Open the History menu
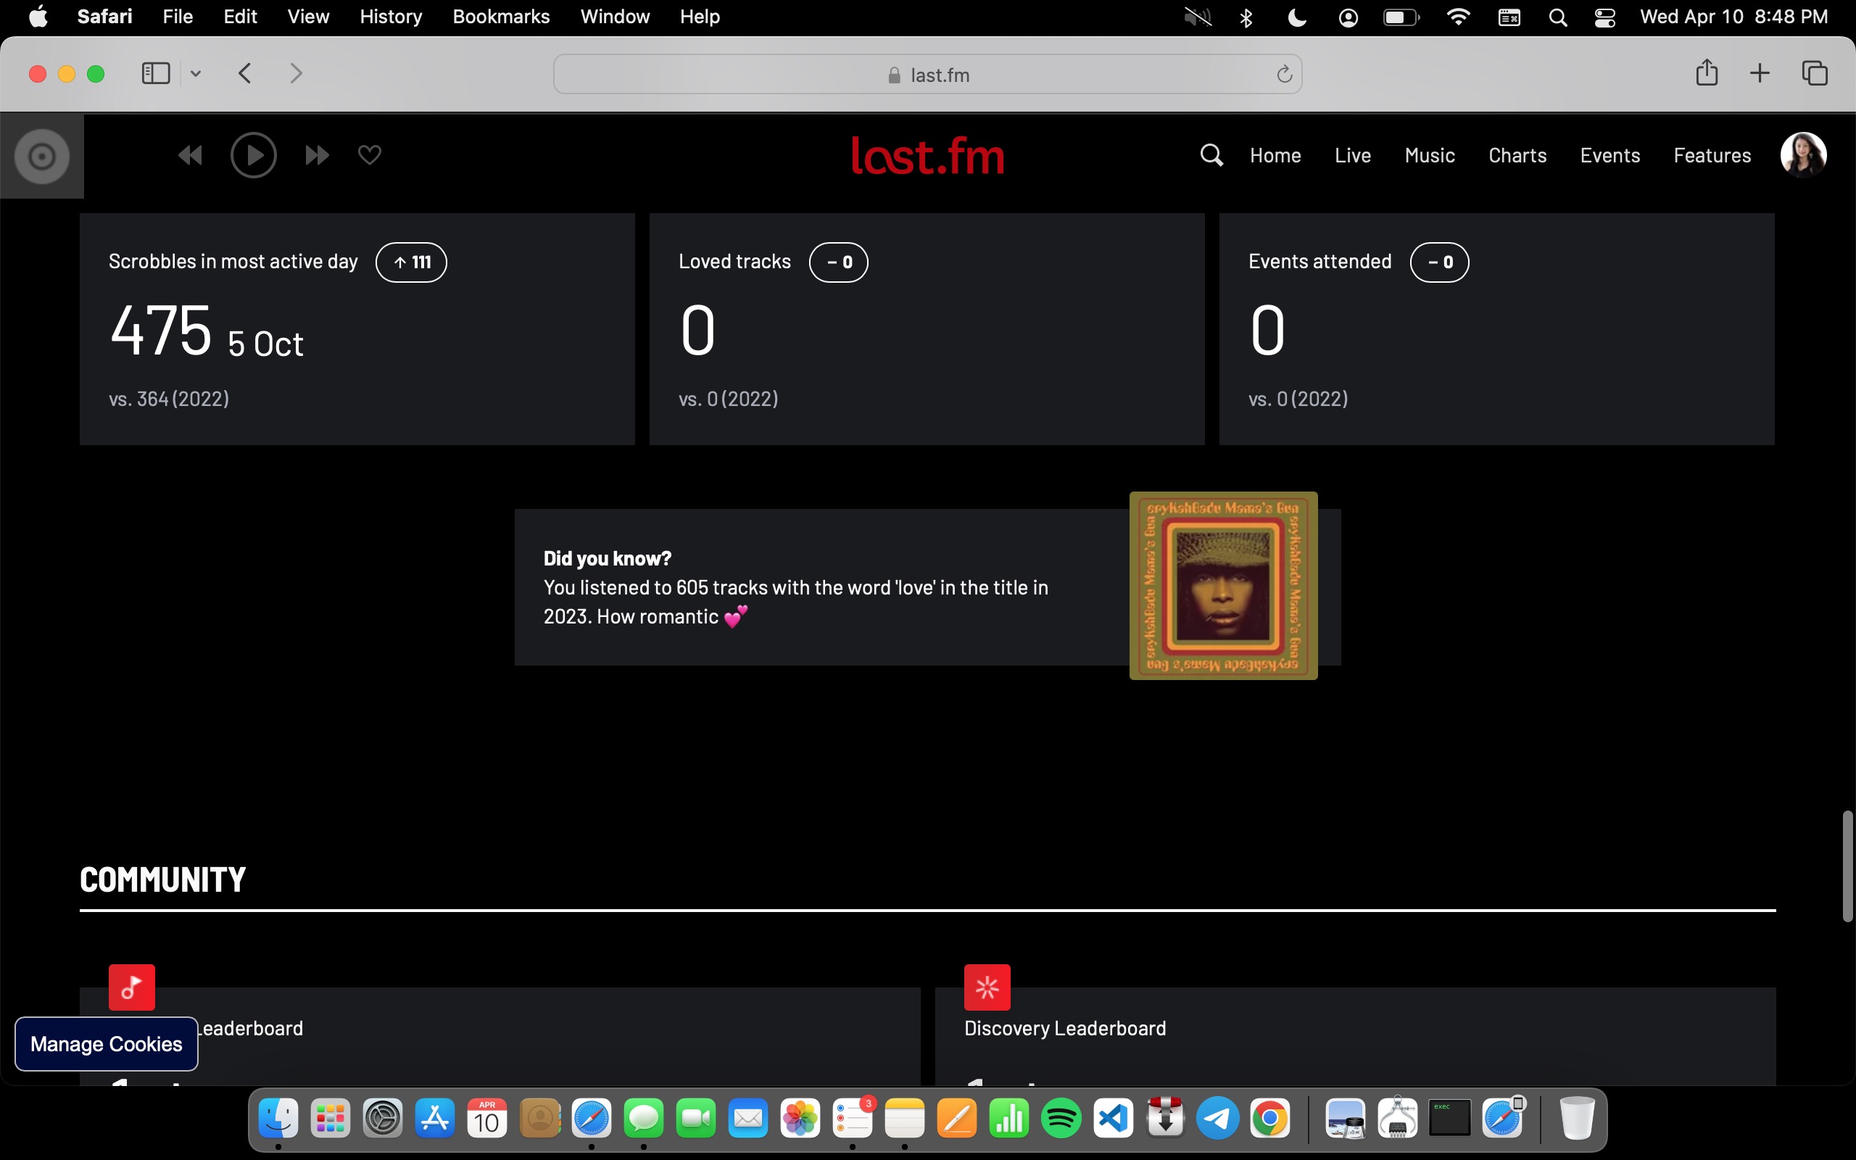The image size is (1856, 1160). tap(391, 17)
